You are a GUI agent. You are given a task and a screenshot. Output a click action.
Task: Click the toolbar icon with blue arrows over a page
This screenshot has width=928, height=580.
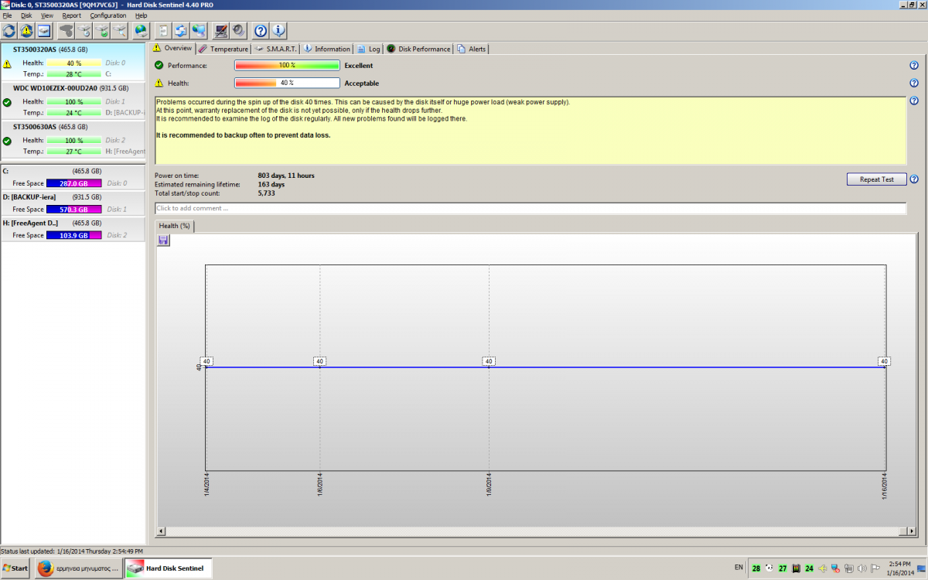pos(181,31)
